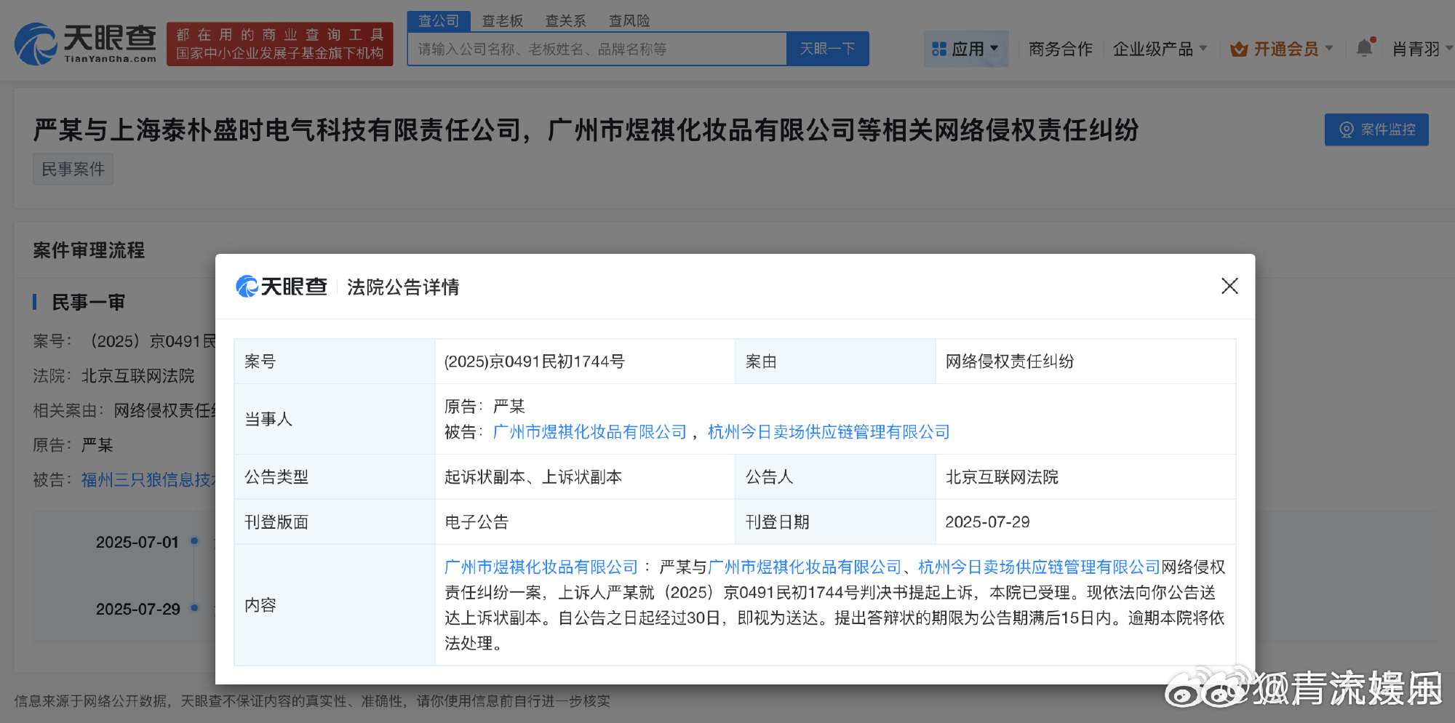This screenshot has width=1455, height=723.
Task: Click 法院: 北京互联网法院 text behind dialog
Action: pos(113,376)
